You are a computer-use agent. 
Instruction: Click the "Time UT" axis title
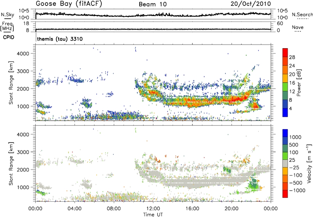coord(153,215)
